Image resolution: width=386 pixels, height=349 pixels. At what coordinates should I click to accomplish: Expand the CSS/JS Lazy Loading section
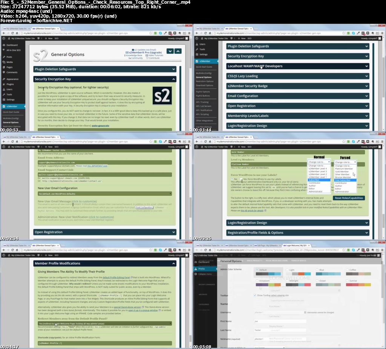[298, 76]
